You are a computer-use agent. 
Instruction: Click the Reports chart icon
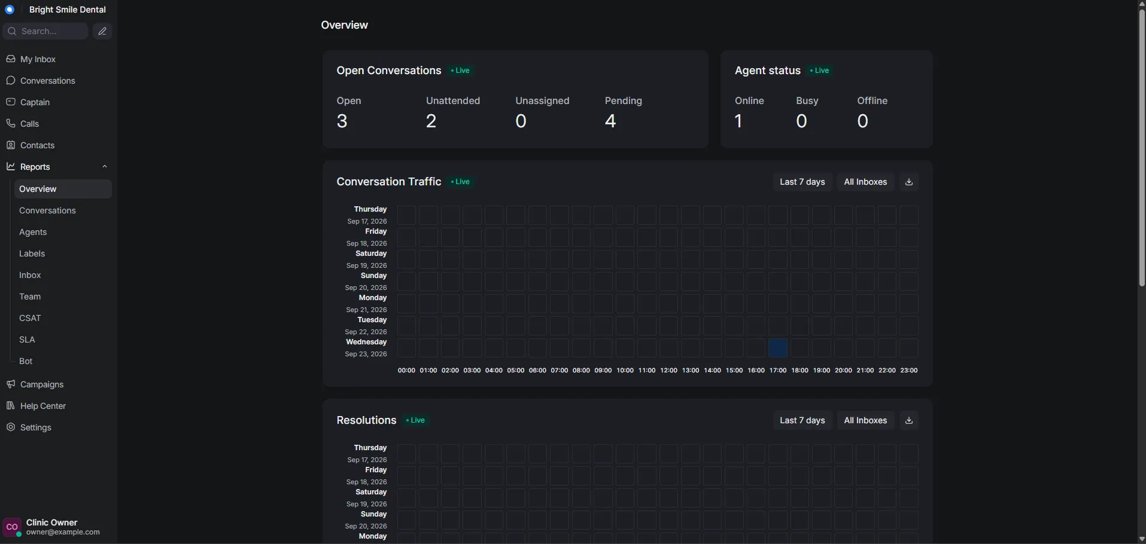(11, 167)
